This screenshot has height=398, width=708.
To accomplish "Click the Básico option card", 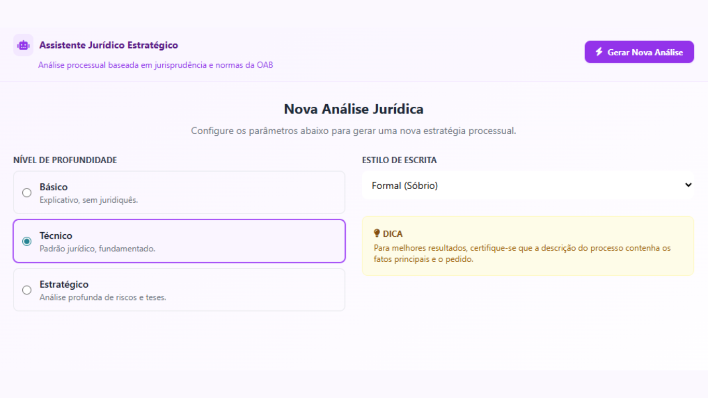I will 179,192.
